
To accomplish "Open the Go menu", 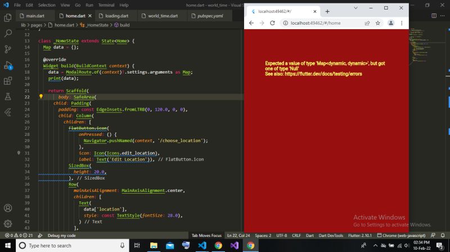I will tap(78, 5).
